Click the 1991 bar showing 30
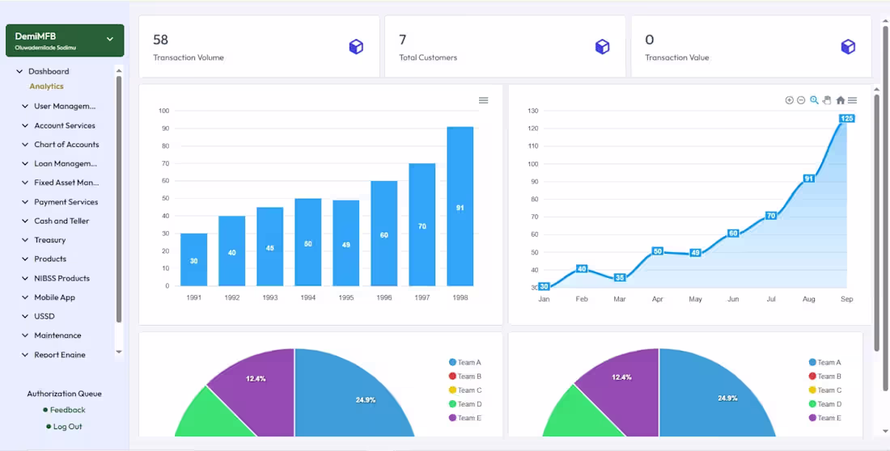 193,259
